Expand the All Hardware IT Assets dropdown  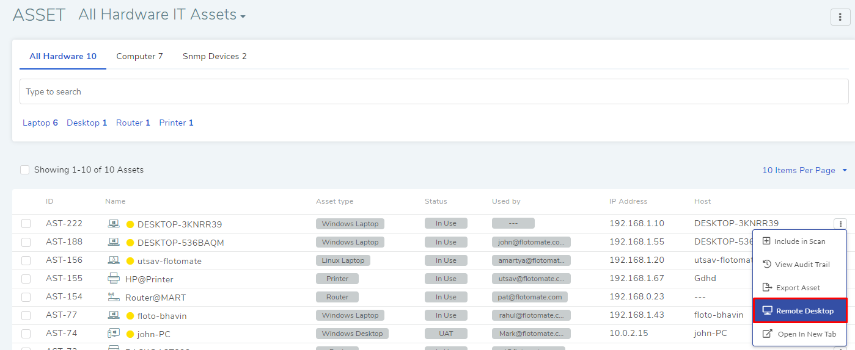[162, 15]
